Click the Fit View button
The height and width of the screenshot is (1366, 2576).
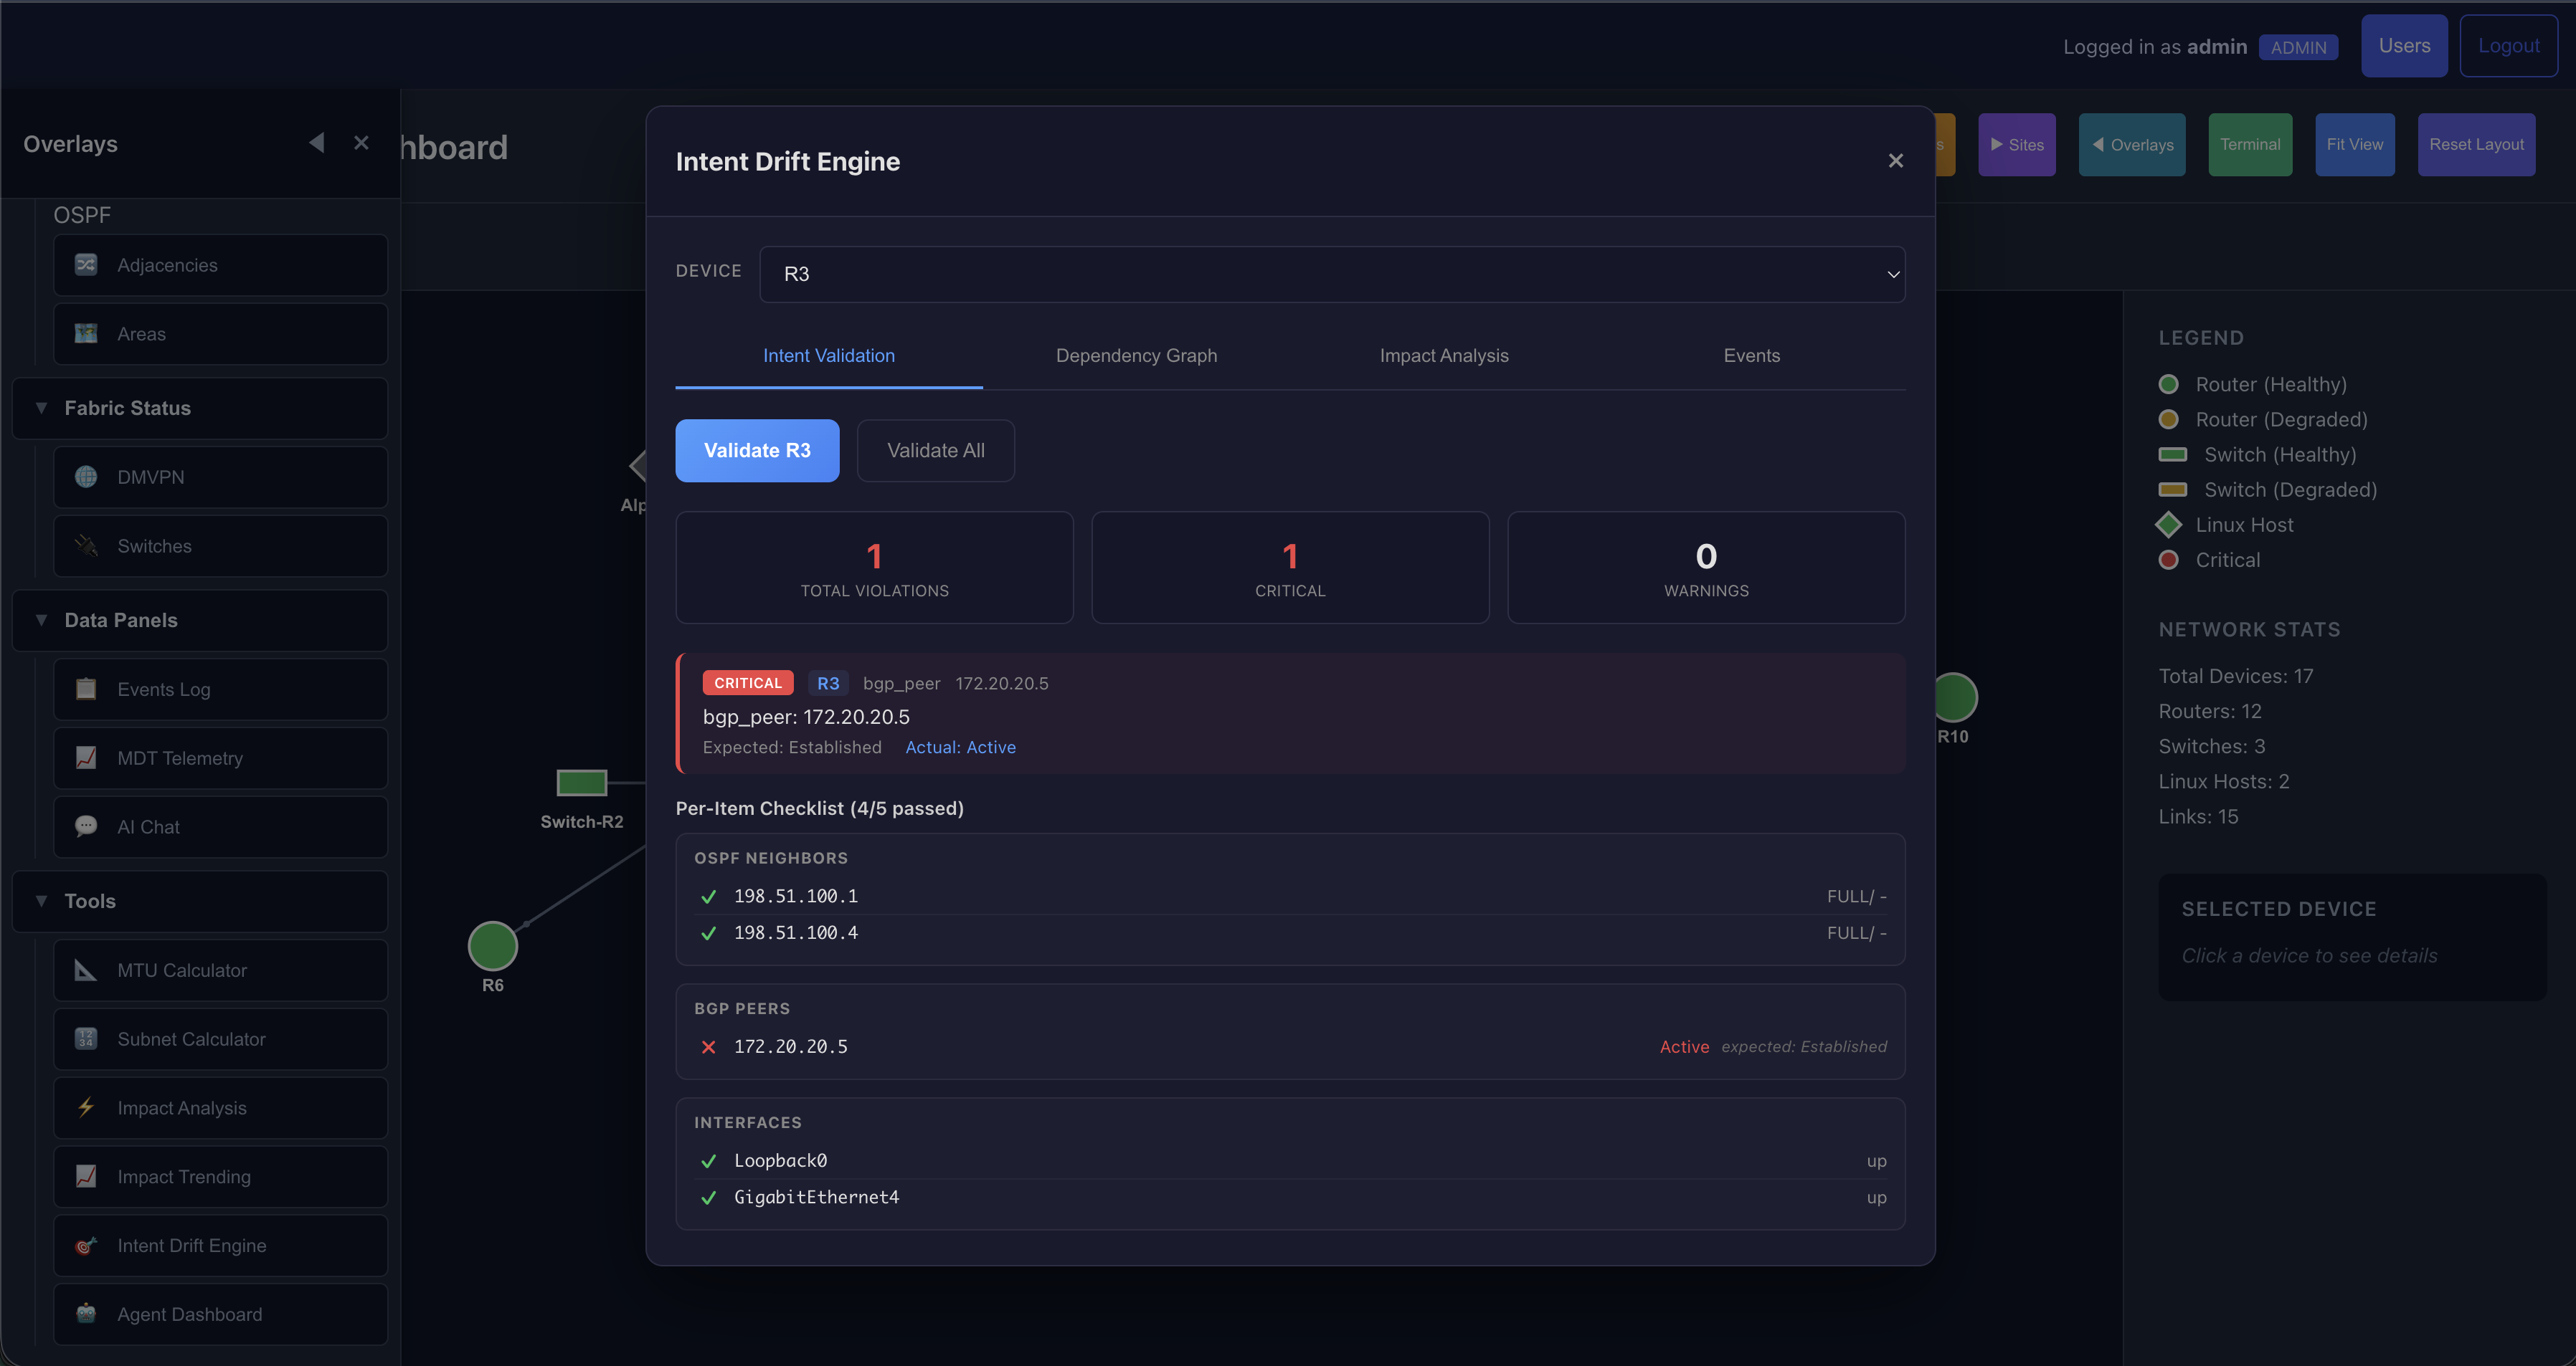tap(2355, 145)
